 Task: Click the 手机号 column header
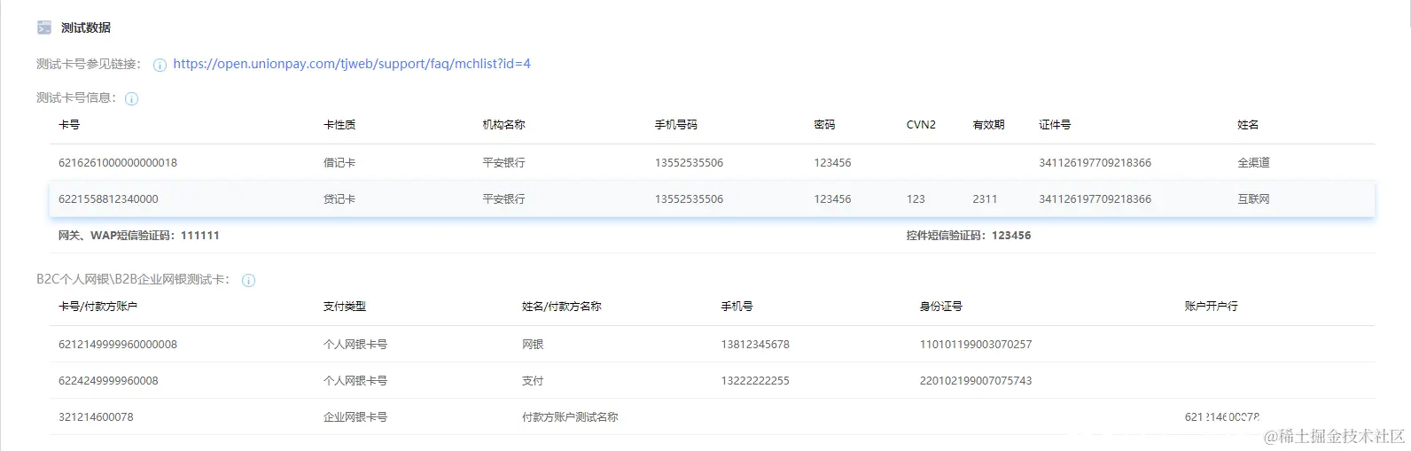pyautogui.click(x=737, y=307)
